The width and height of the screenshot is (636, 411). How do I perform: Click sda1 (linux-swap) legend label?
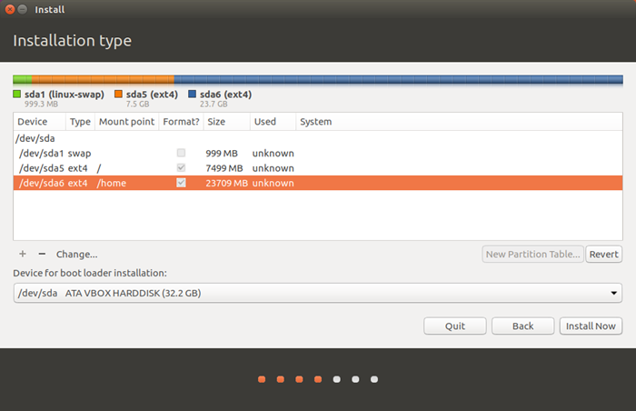[x=65, y=95]
